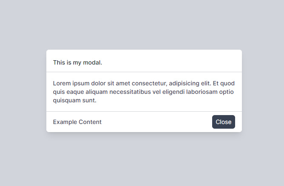
Task: Click the word "Example" in the footer
Action: click(x=65, y=122)
